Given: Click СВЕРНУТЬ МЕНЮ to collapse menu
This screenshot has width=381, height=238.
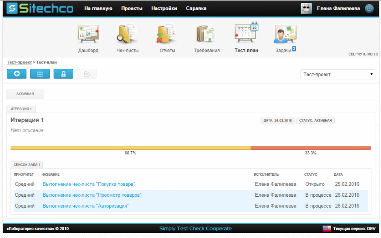Looking at the screenshot, I should [x=363, y=54].
